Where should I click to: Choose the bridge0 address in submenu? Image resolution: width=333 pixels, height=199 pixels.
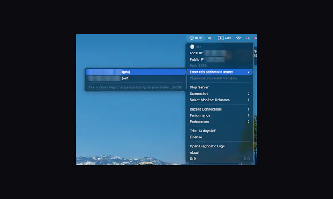(x=136, y=72)
